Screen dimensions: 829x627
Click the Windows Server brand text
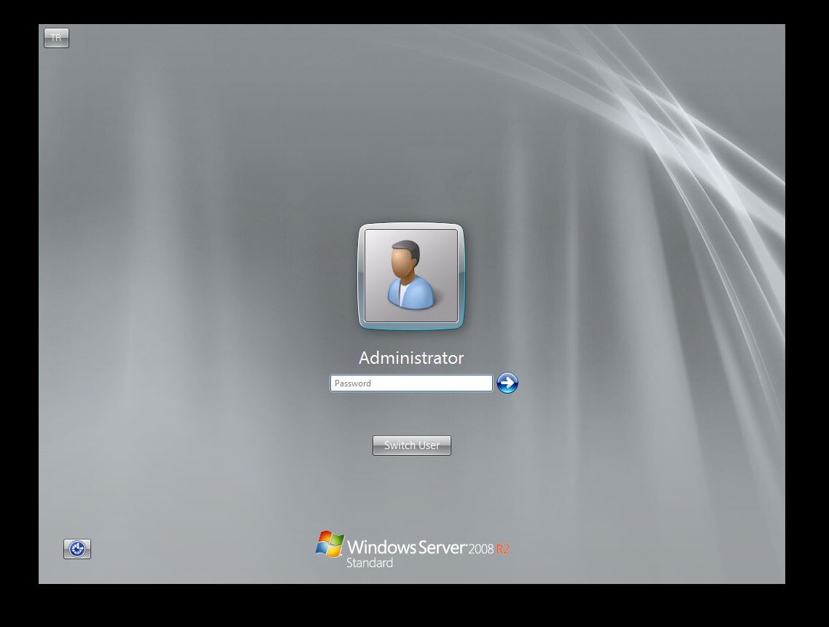pyautogui.click(x=406, y=547)
